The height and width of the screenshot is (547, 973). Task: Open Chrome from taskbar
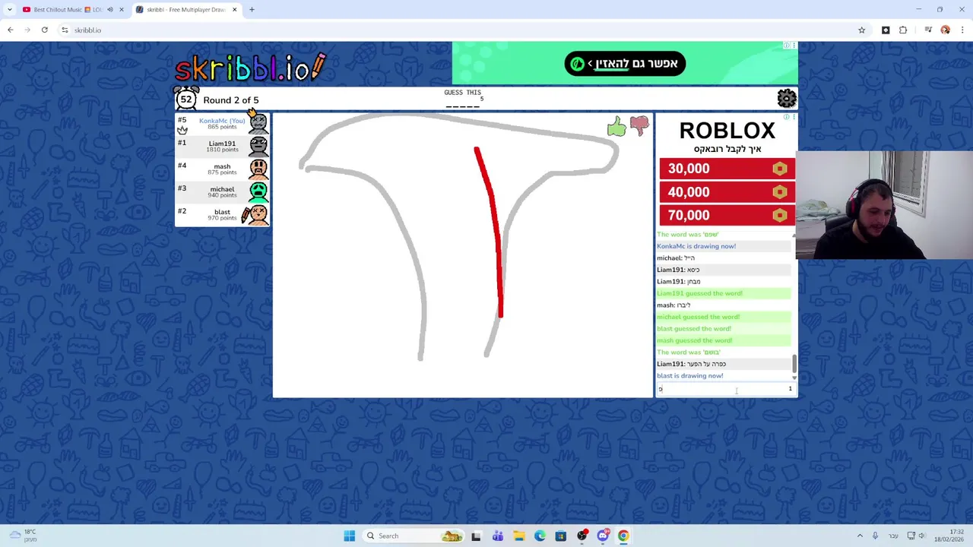point(623,536)
